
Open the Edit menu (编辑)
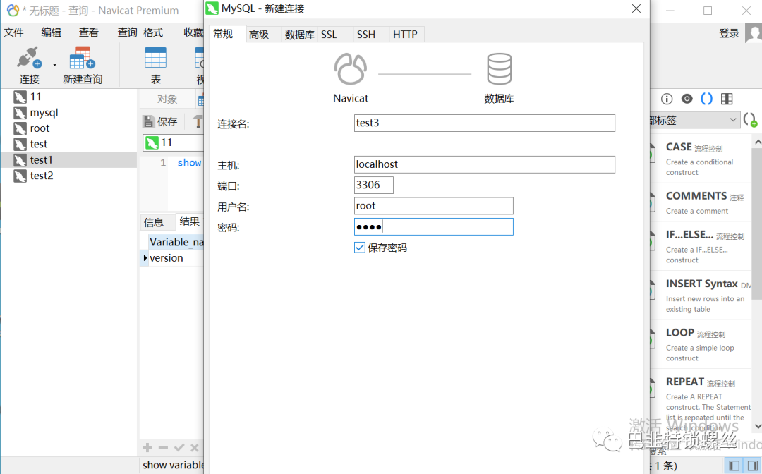(51, 32)
